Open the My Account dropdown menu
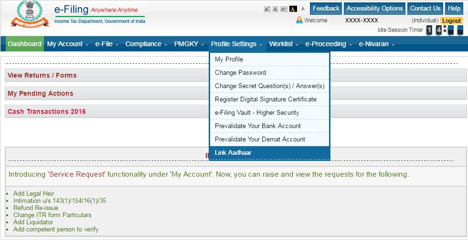Viewport: 468px width, 240px height. tap(68, 44)
